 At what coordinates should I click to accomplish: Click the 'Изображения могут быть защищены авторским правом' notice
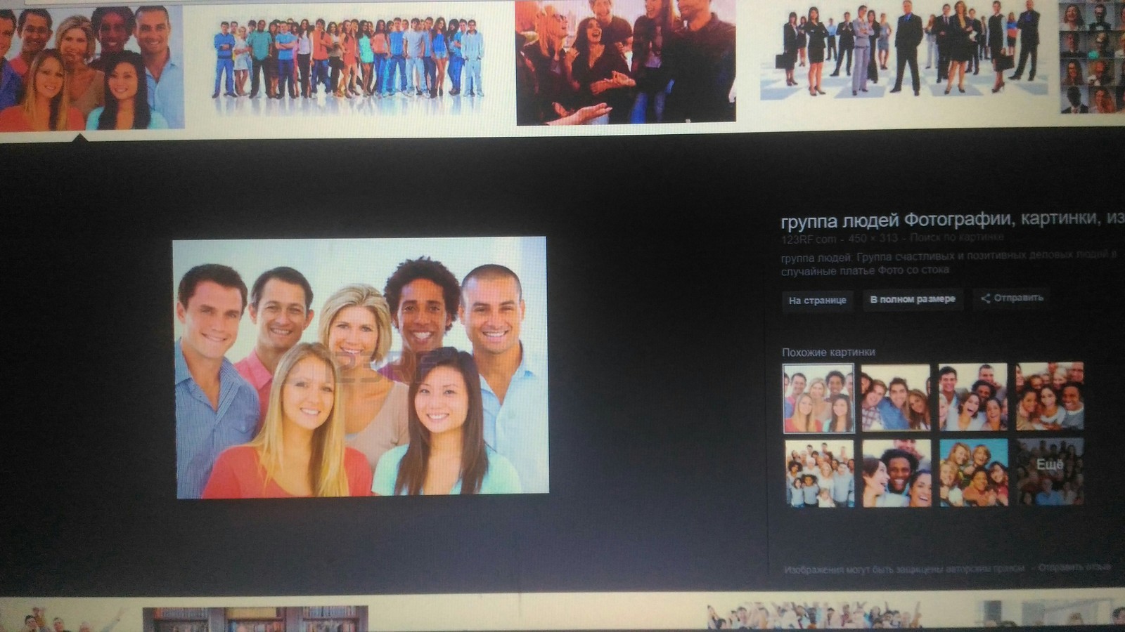[904, 569]
